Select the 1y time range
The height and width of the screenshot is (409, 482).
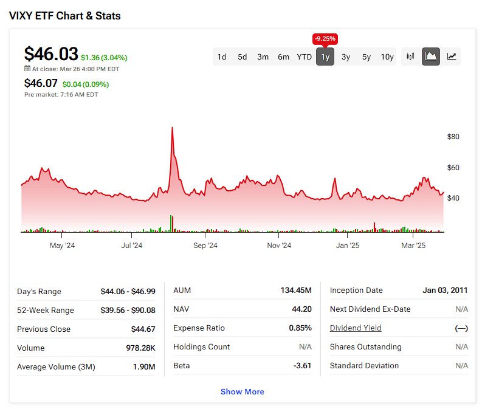click(x=325, y=57)
